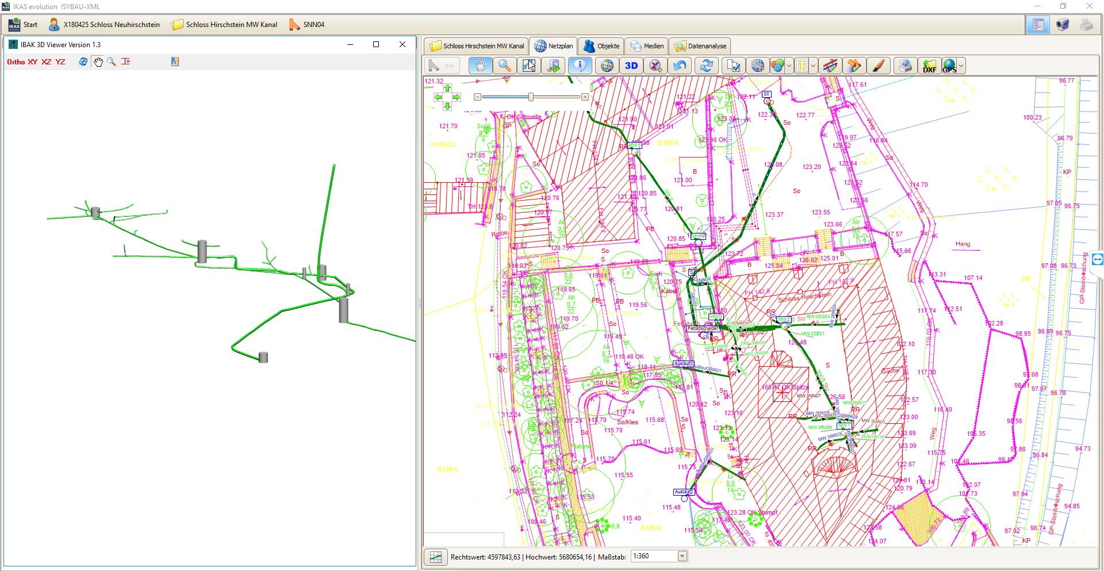The image size is (1104, 571).
Task: Select the magnifier zoom tool in Netzplan toolbar
Action: 504,66
